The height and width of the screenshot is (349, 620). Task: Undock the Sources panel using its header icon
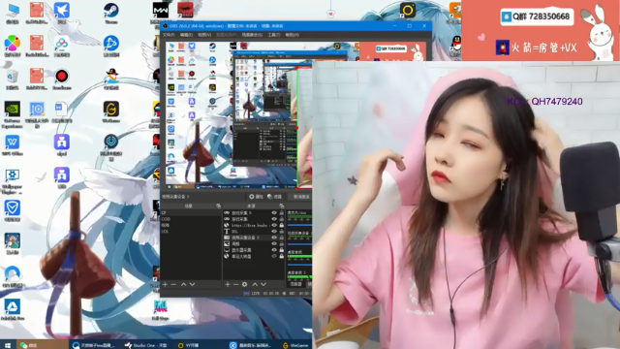coord(282,206)
